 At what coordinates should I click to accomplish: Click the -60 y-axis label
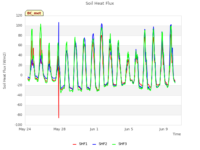(x=19, y=105)
